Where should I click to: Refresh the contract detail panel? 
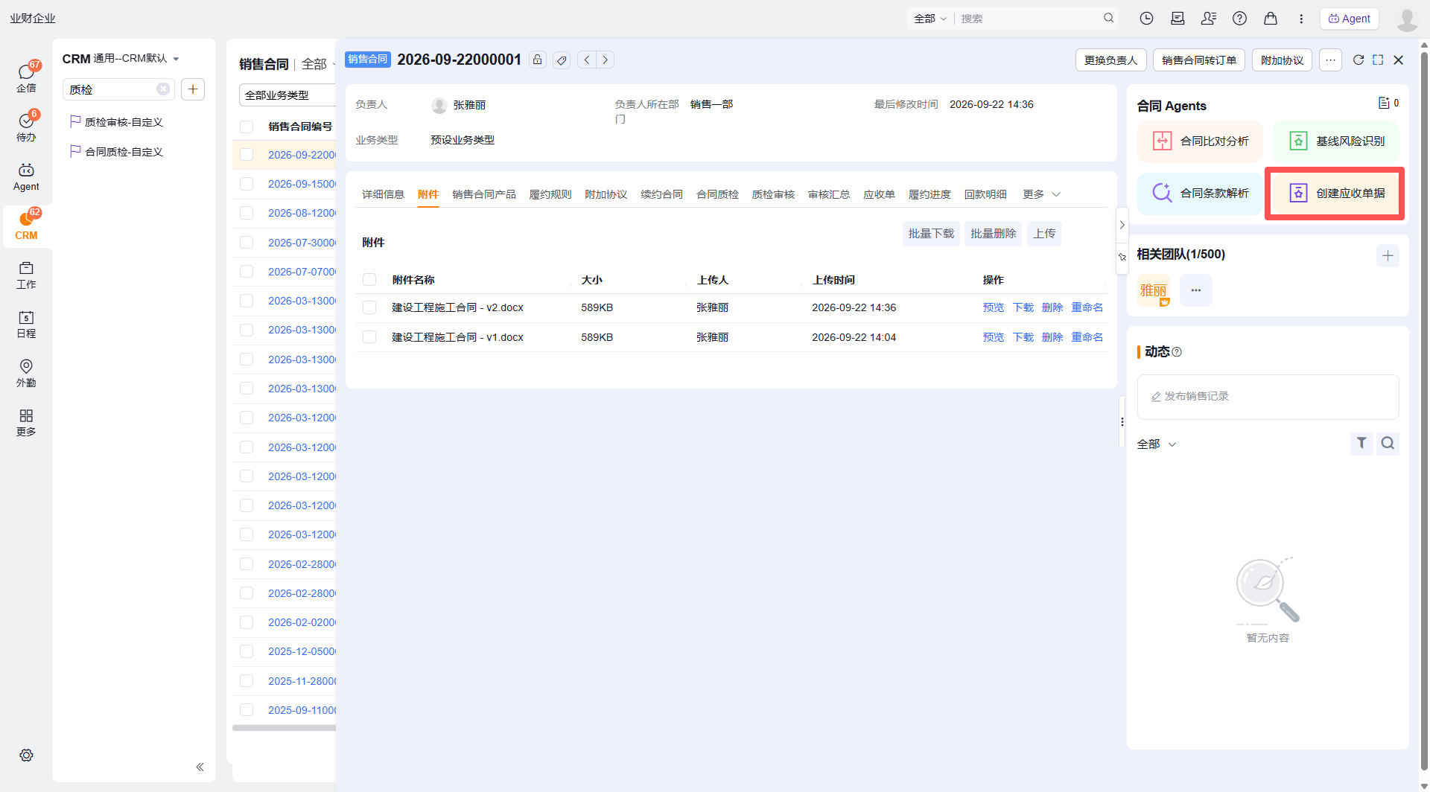click(x=1358, y=60)
